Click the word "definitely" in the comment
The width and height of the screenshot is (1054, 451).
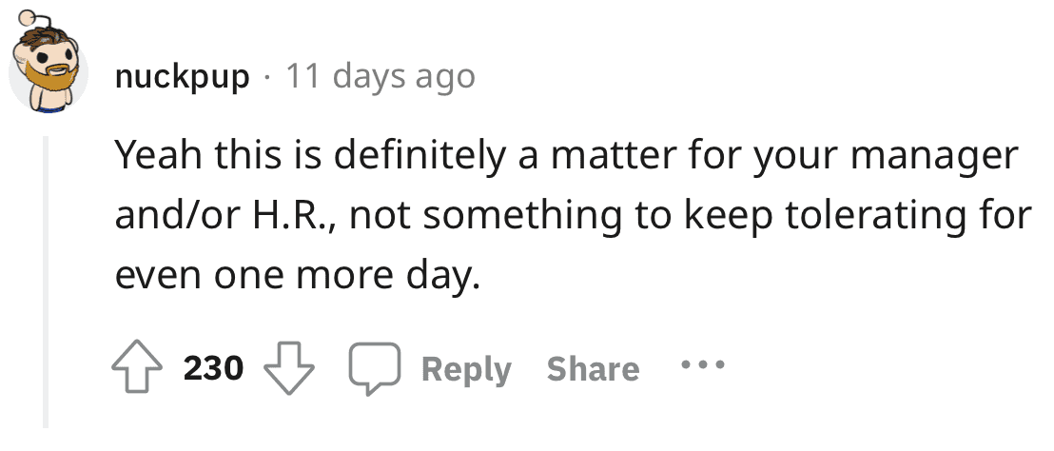[x=419, y=156]
